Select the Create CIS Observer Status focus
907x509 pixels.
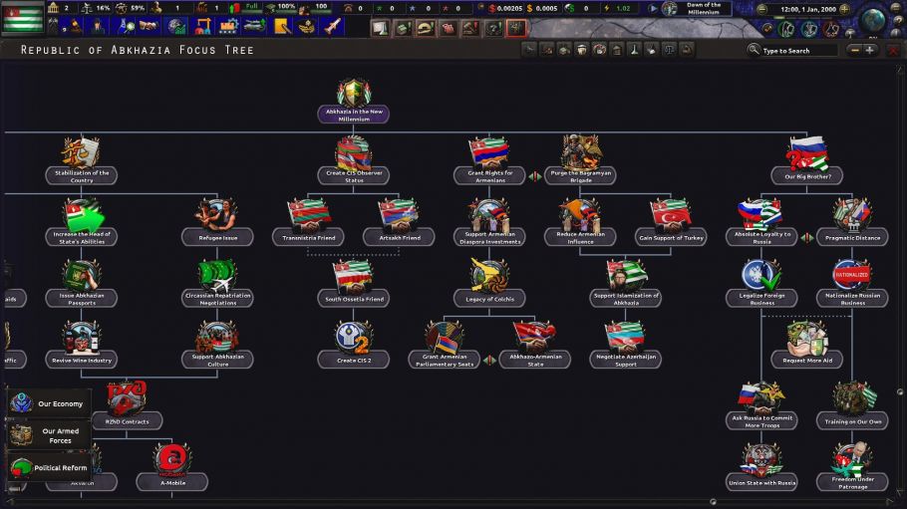click(x=354, y=160)
